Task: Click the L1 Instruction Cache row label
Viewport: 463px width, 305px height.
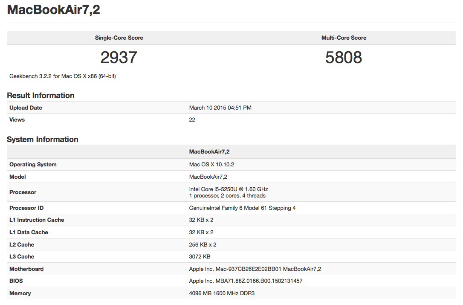Action: (37, 220)
